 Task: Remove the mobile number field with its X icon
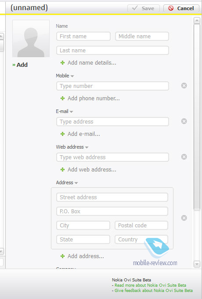184,86
